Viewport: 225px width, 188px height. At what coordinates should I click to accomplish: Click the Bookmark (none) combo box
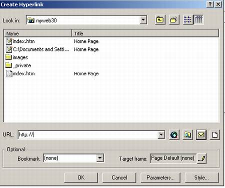[x=73, y=158]
